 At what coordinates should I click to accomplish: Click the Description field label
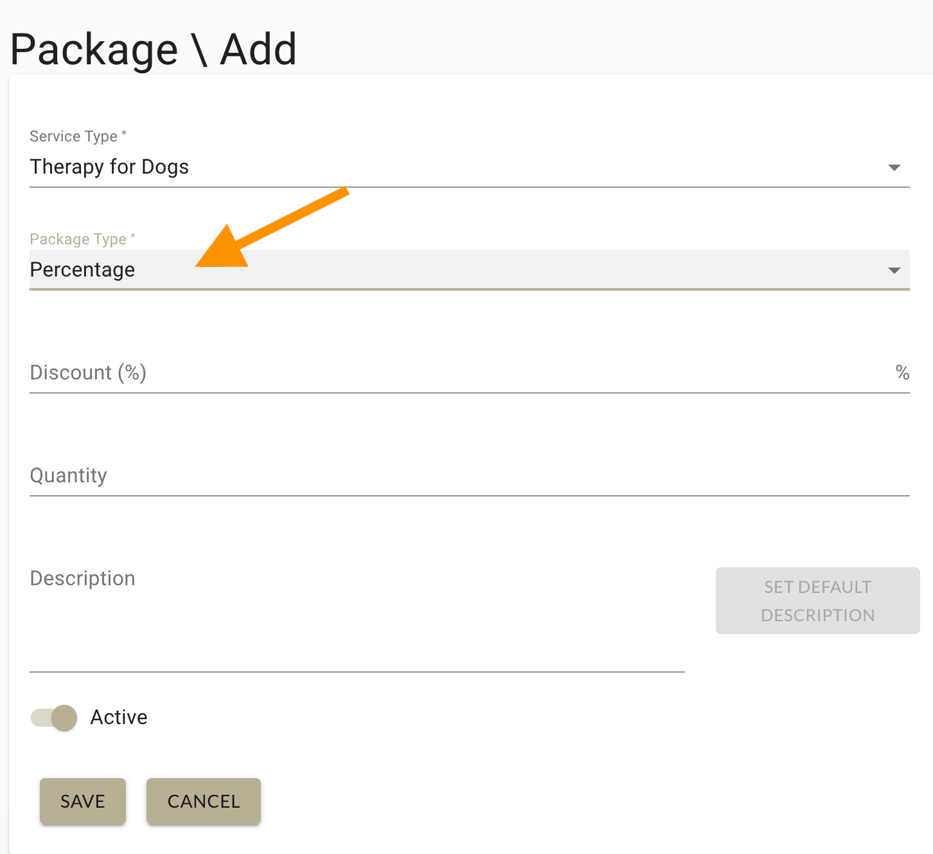(82, 578)
